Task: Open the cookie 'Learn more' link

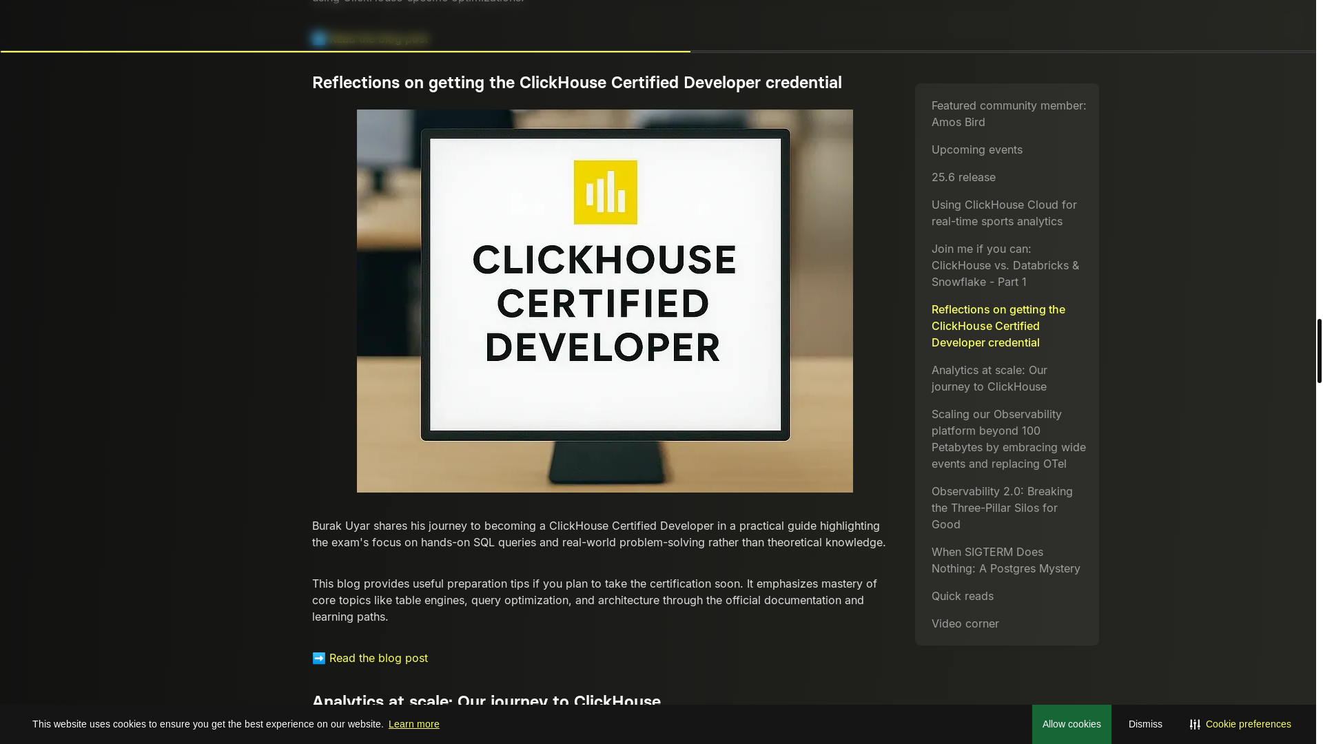Action: click(413, 724)
